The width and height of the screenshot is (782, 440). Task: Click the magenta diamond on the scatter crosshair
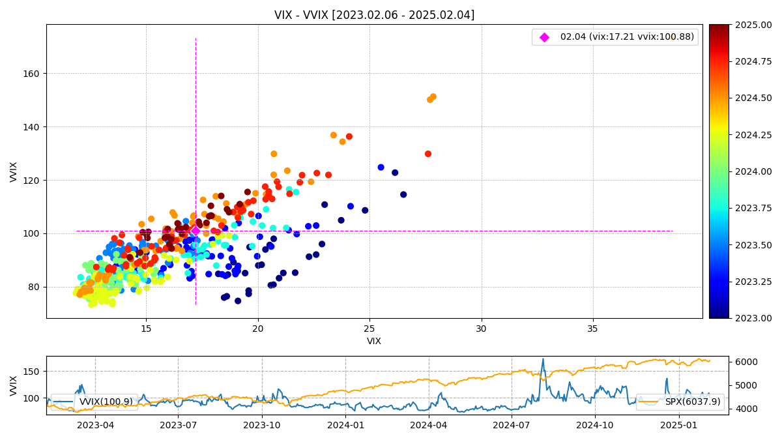tap(195, 231)
